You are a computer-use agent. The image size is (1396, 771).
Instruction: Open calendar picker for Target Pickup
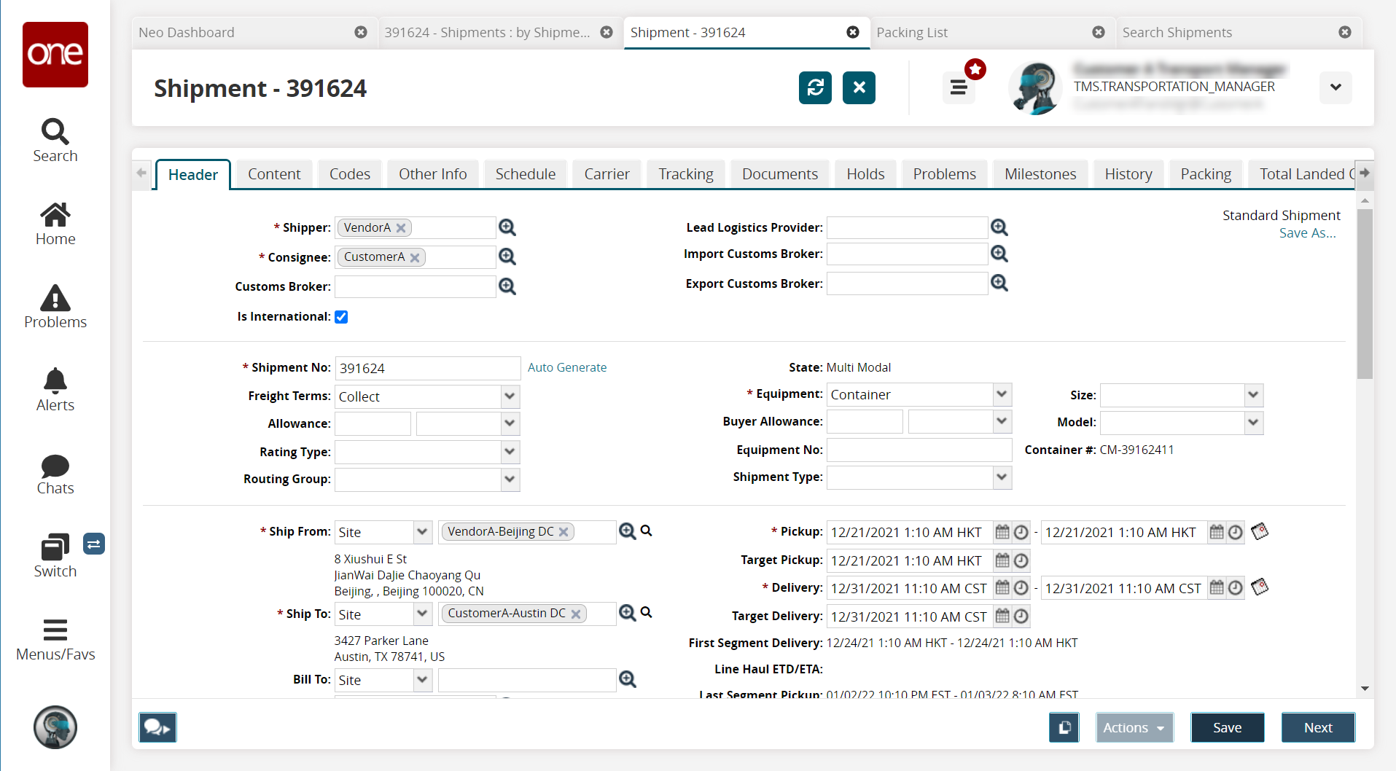1002,560
